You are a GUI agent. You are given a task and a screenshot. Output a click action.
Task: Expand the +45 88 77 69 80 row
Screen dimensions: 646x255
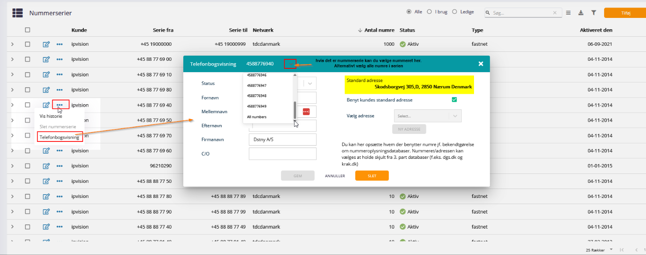tap(12, 90)
